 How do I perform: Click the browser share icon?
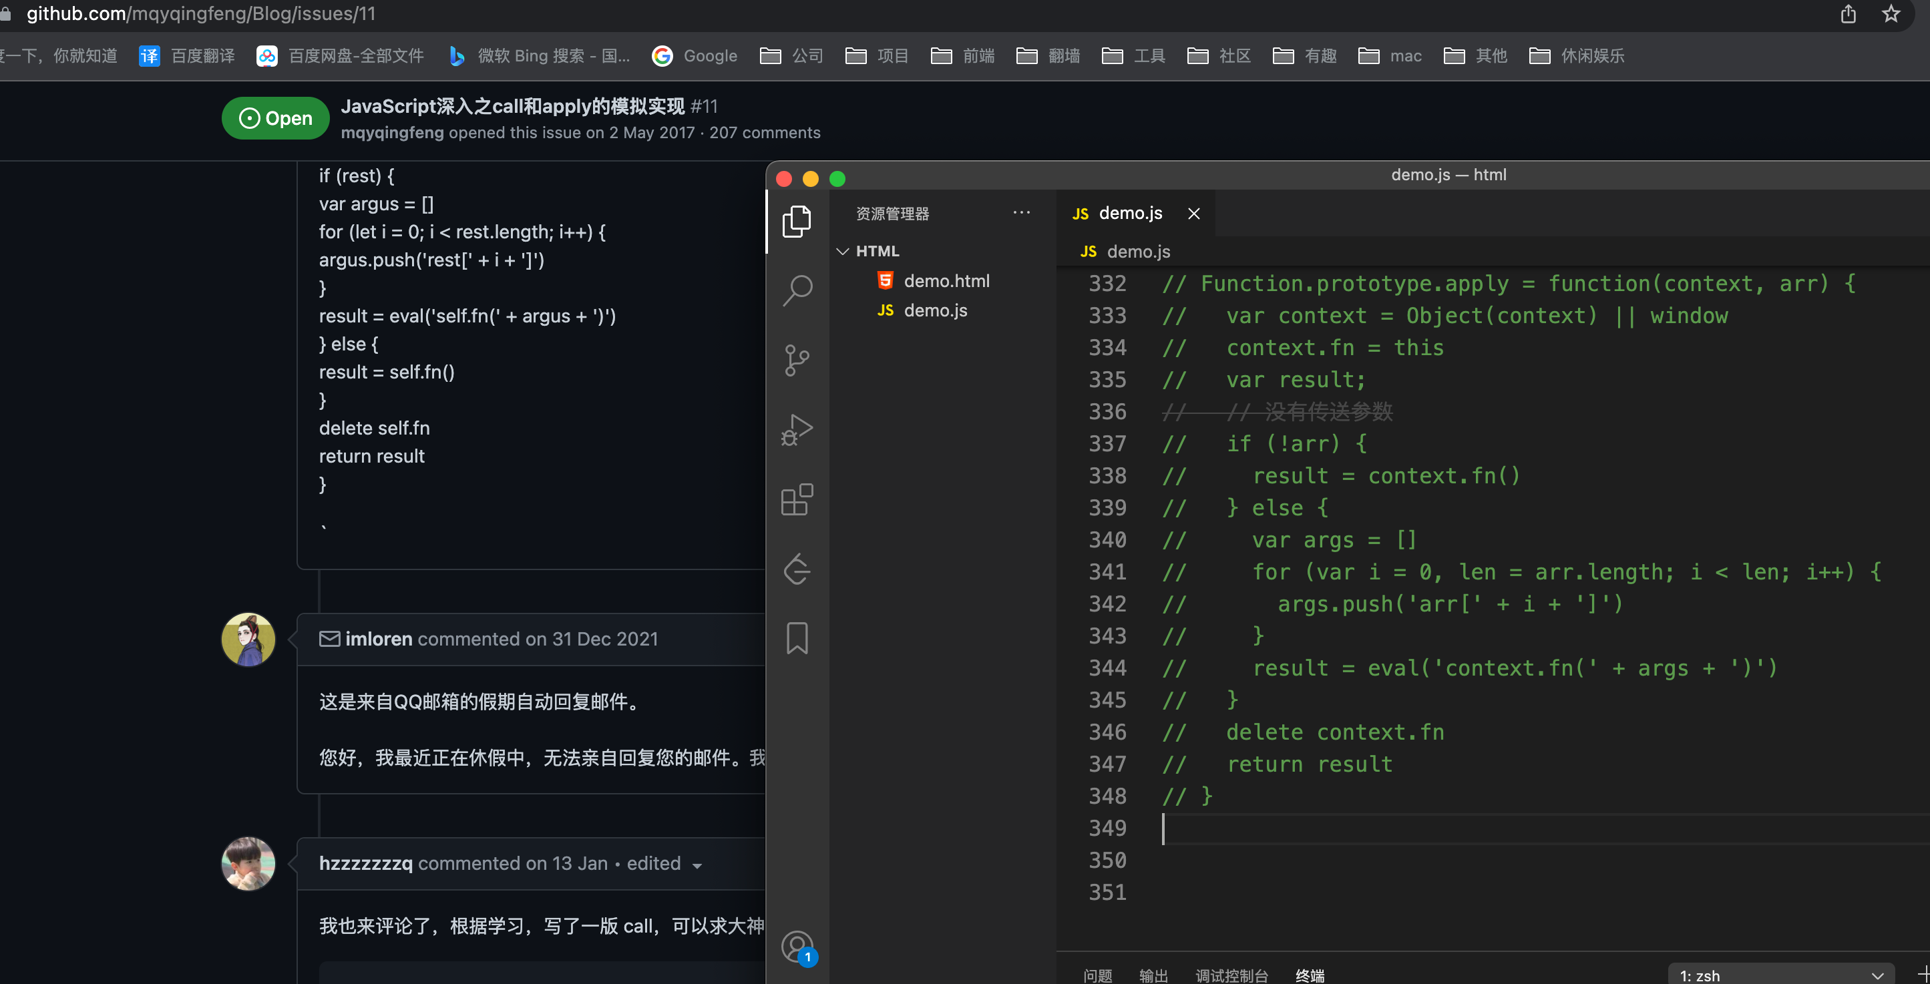click(1849, 14)
